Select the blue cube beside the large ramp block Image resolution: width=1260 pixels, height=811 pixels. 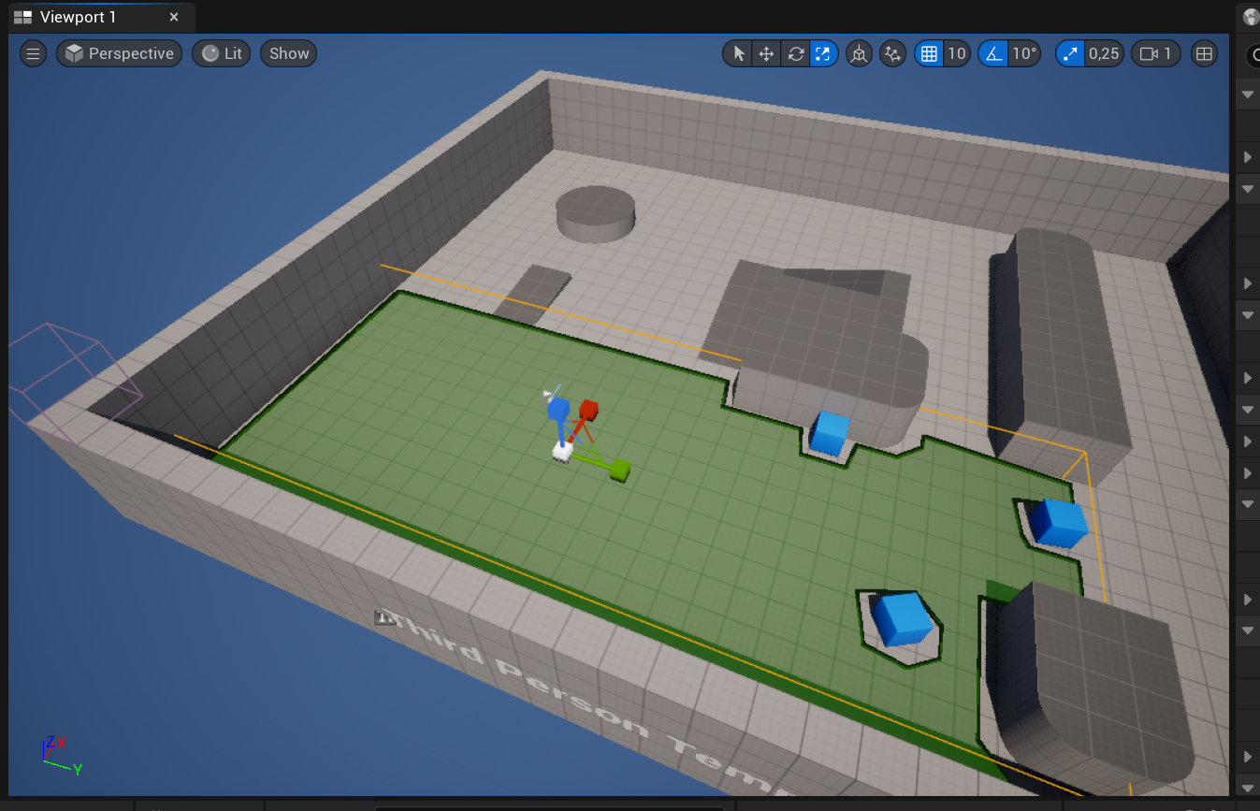point(829,432)
